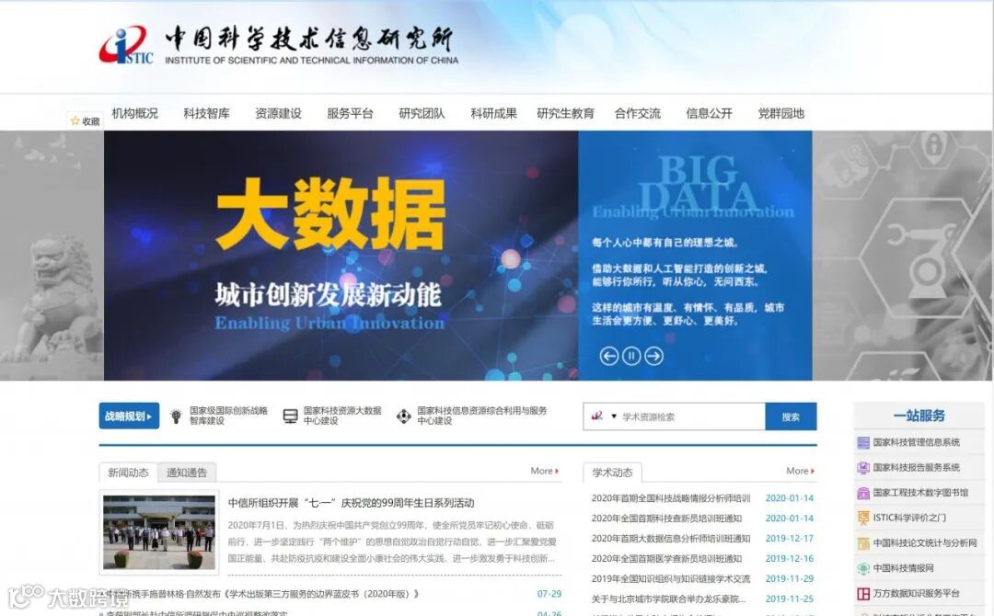Open ISTIC科学评价之门 link text
Viewport: 994px width, 616px height.
(x=909, y=518)
